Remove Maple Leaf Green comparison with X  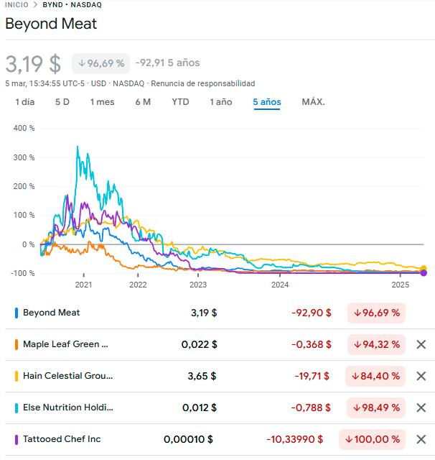tap(421, 344)
